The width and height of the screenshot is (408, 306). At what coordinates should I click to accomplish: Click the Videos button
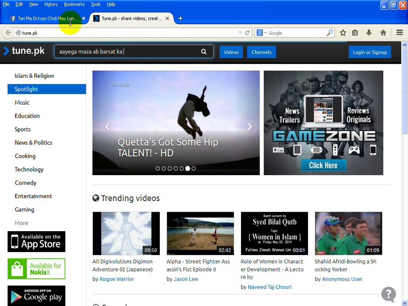(x=231, y=52)
